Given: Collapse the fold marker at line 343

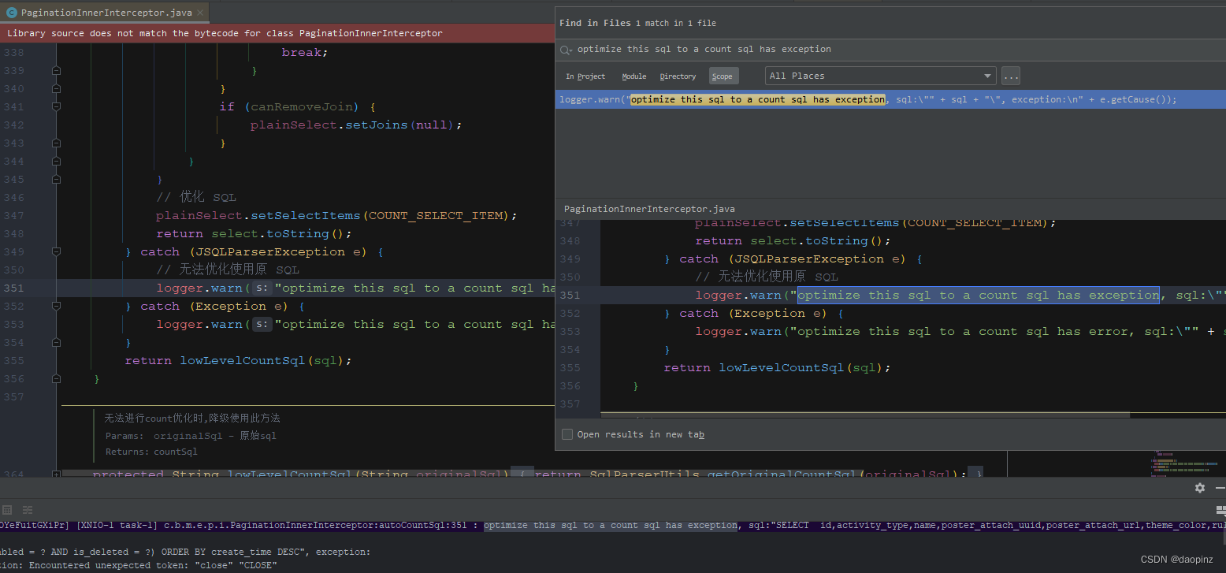Looking at the screenshot, I should coord(56,143).
